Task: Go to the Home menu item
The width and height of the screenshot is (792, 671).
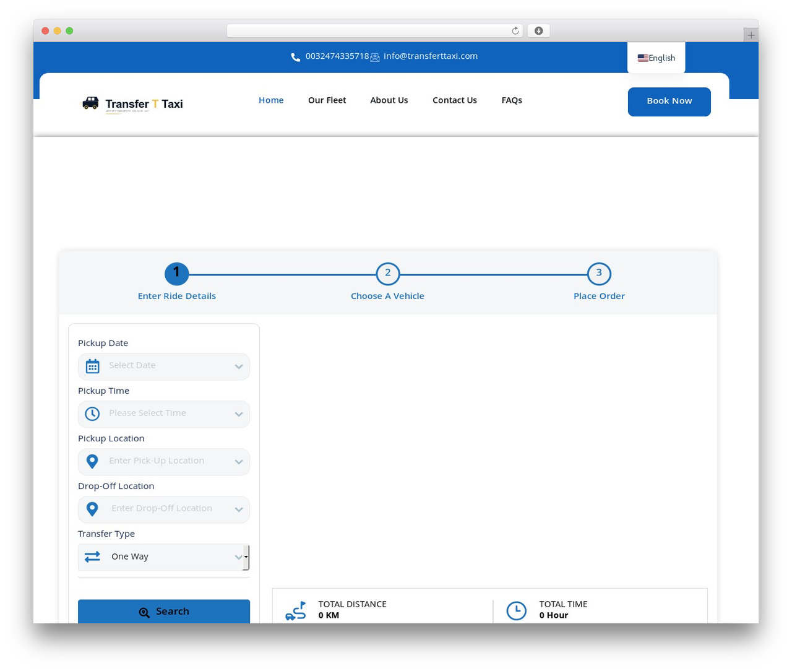Action: coord(271,100)
